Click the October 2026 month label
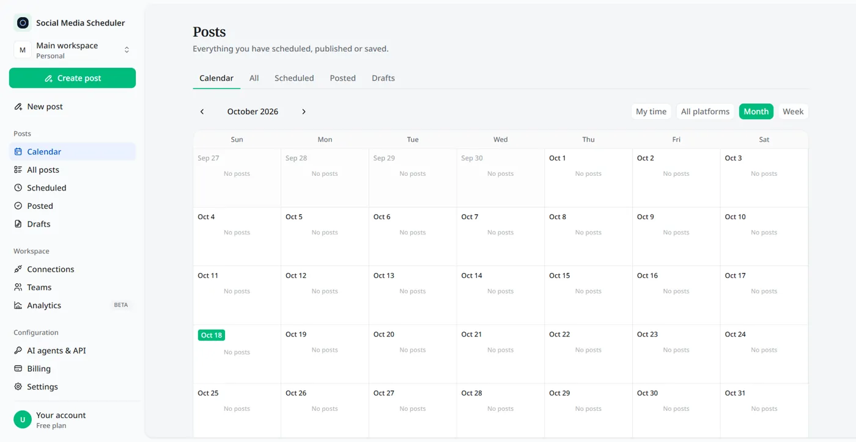This screenshot has height=442, width=856. coord(253,112)
